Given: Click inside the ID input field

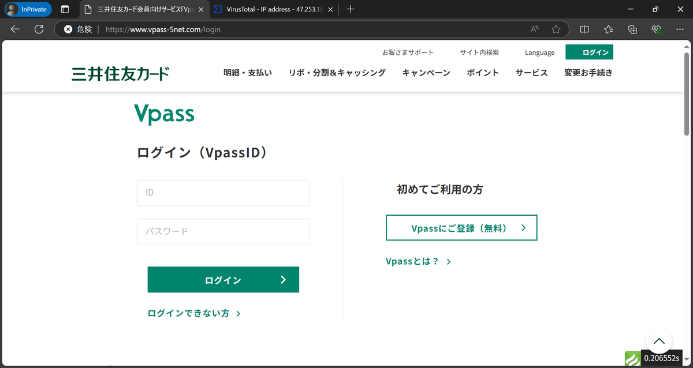Looking at the screenshot, I should 223,193.
